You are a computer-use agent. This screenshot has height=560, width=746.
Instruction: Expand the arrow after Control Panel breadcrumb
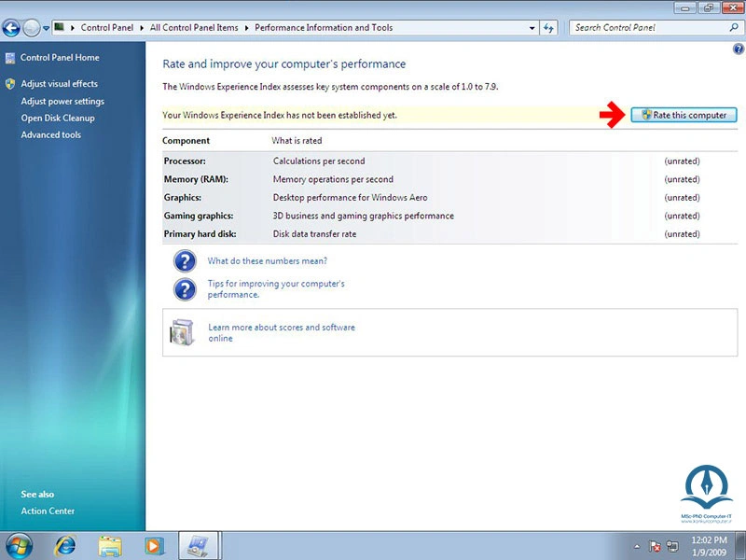coord(142,28)
